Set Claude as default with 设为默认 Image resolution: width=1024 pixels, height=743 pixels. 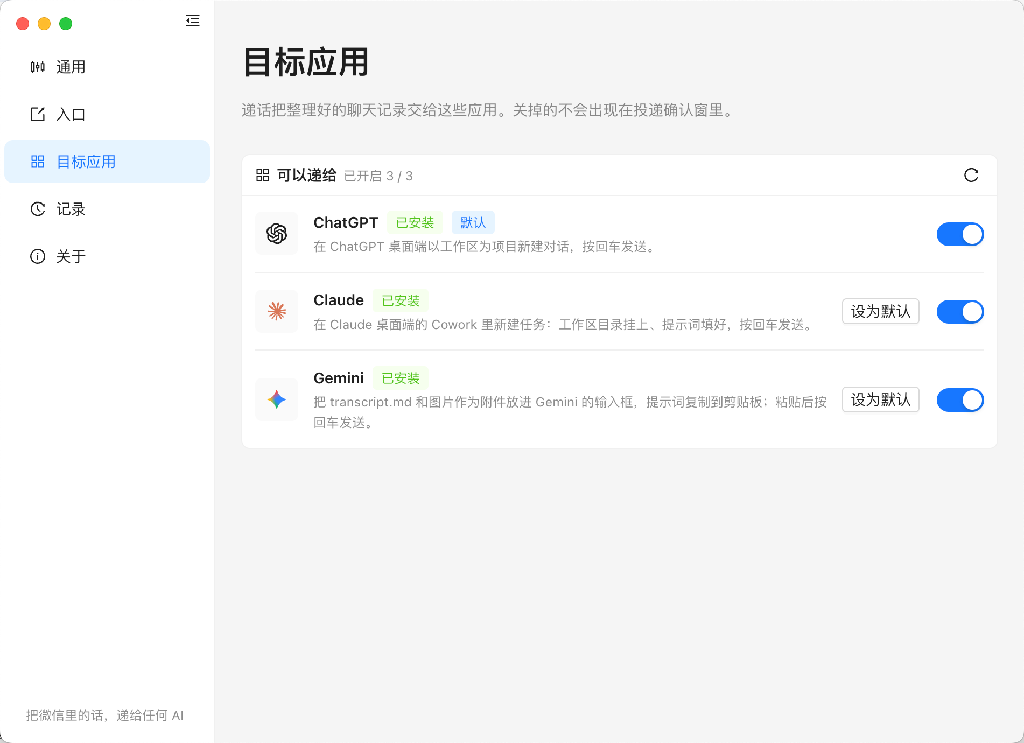(880, 311)
